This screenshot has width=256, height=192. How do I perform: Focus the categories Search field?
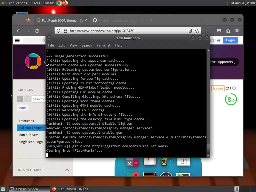tap(39, 99)
